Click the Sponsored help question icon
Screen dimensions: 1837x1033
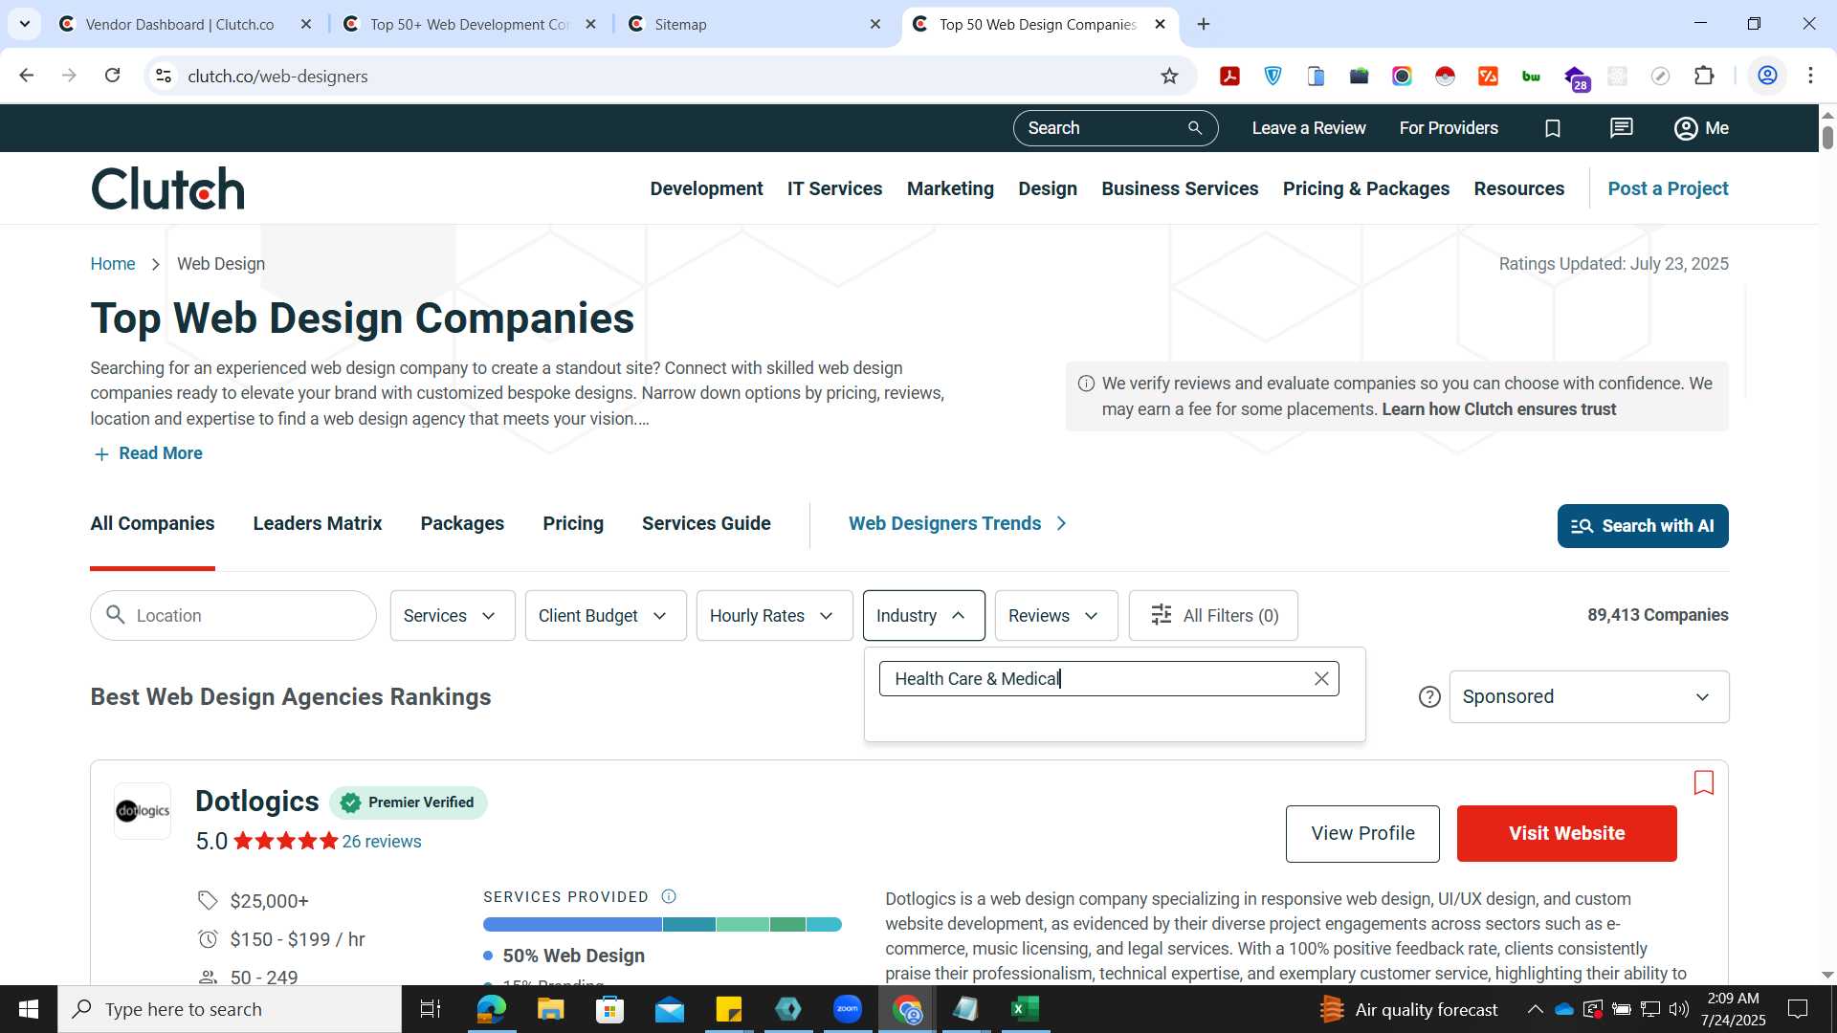(x=1429, y=697)
